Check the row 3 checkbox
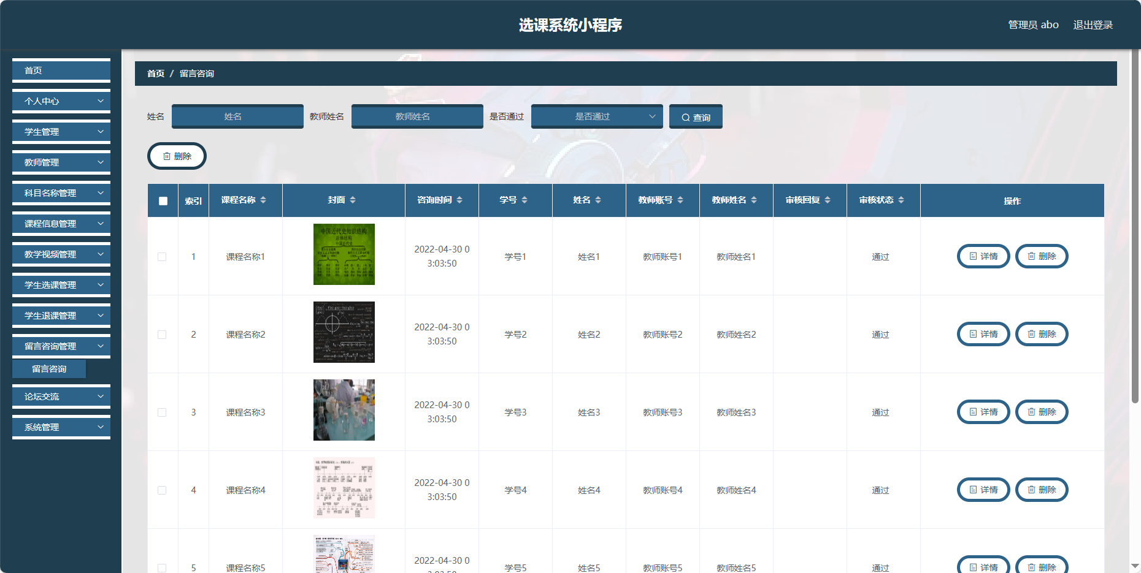Image resolution: width=1141 pixels, height=573 pixels. (x=162, y=412)
